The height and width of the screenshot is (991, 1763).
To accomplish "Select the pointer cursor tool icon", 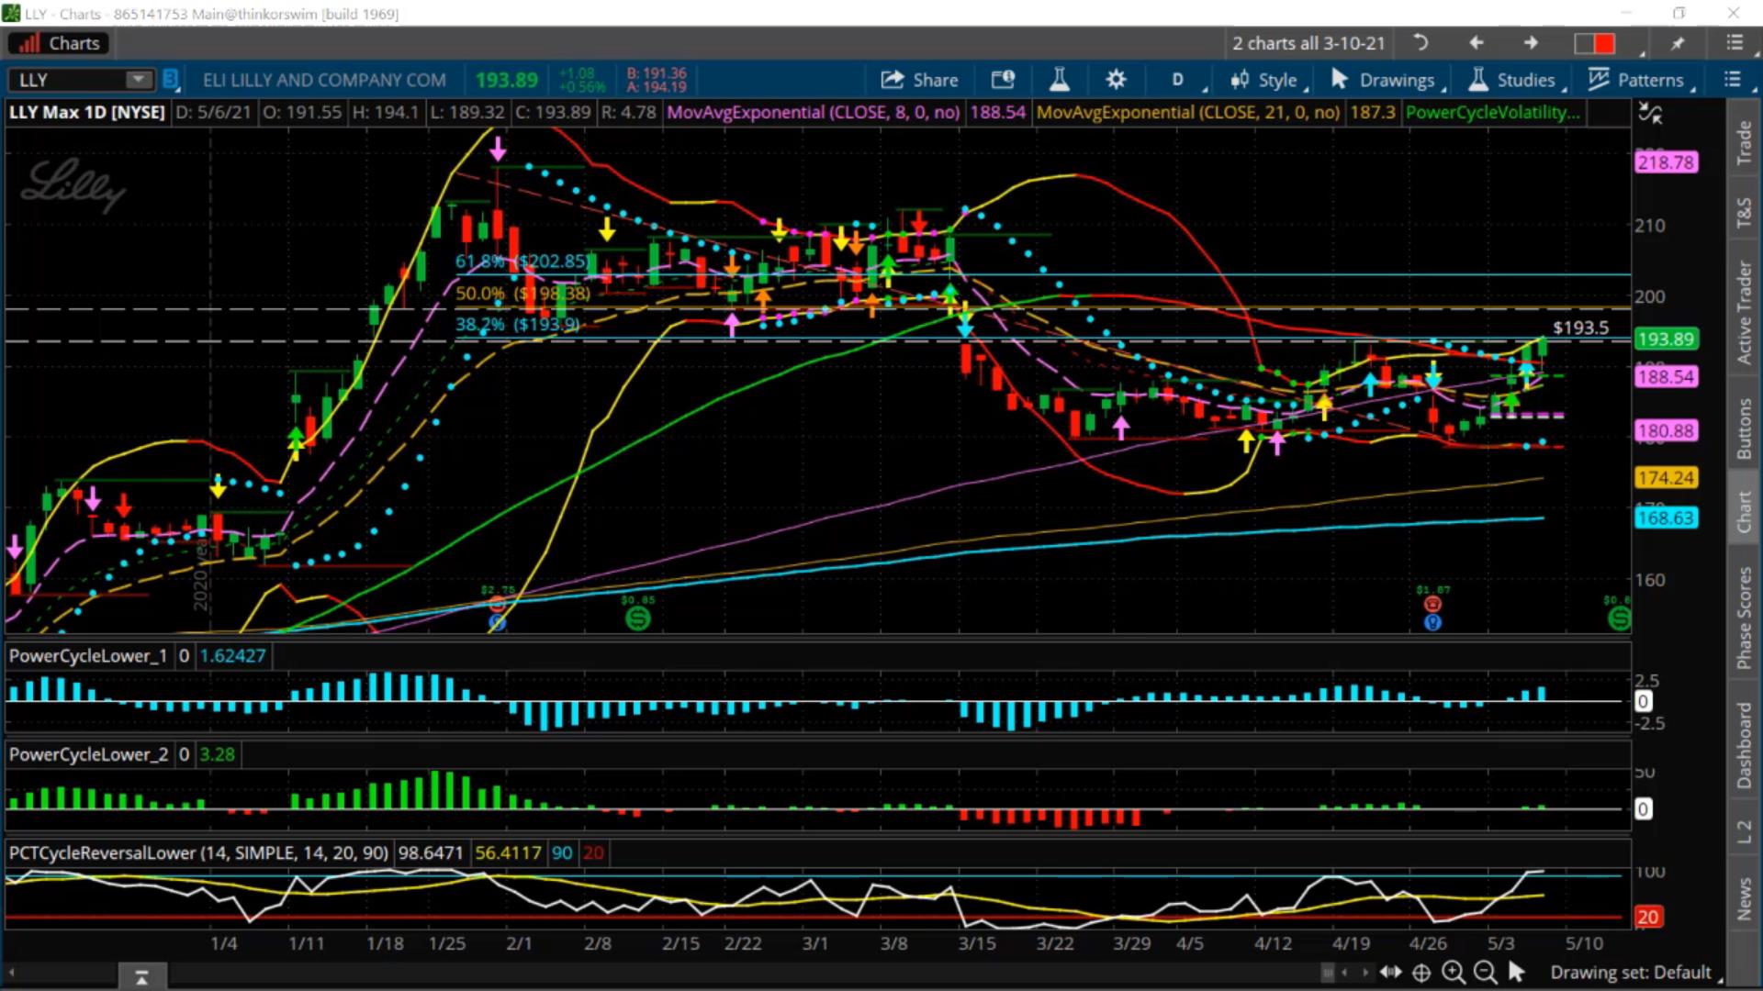I will [1516, 972].
